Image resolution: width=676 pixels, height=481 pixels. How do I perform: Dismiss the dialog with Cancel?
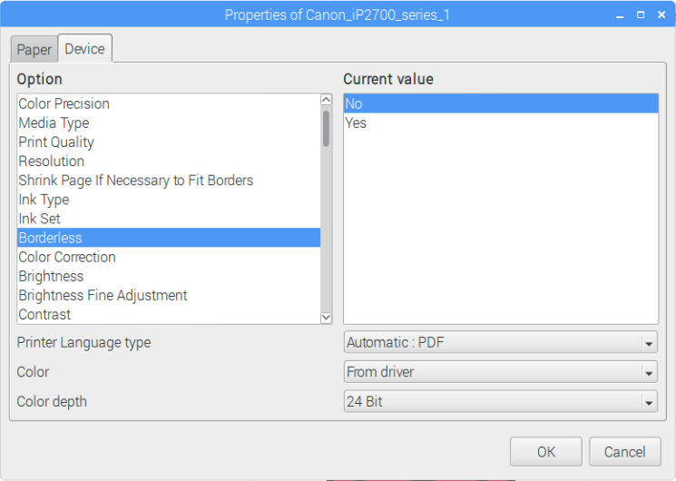click(624, 452)
